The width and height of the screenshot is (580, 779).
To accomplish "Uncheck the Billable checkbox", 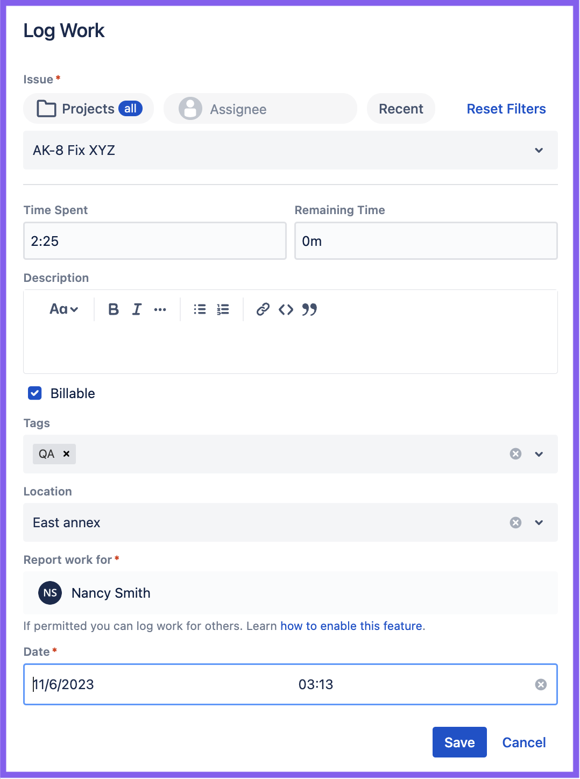I will click(x=34, y=393).
